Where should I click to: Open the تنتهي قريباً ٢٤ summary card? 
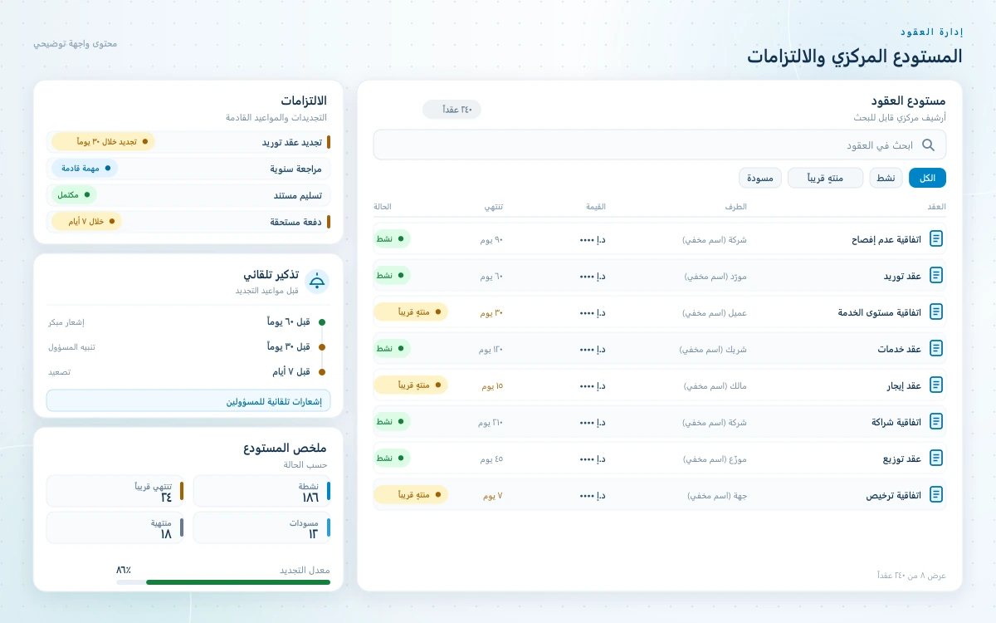pyautogui.click(x=115, y=491)
